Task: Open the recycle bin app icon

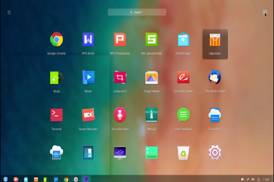Action: (183, 153)
